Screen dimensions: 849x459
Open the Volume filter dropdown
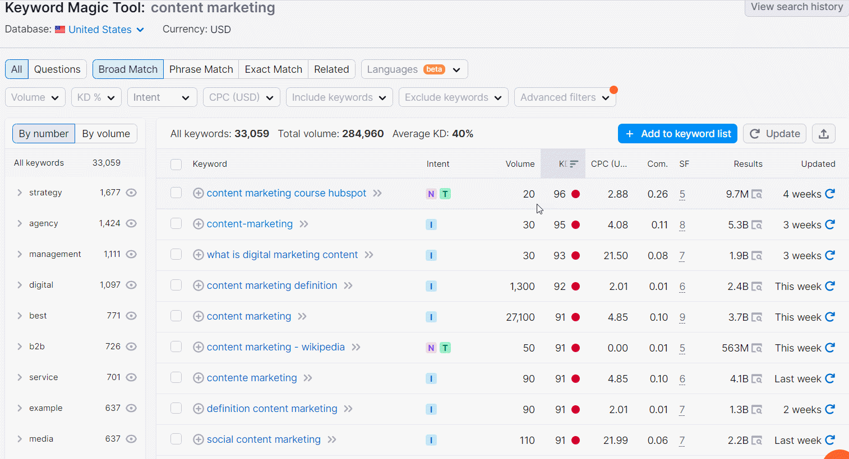[x=35, y=97]
